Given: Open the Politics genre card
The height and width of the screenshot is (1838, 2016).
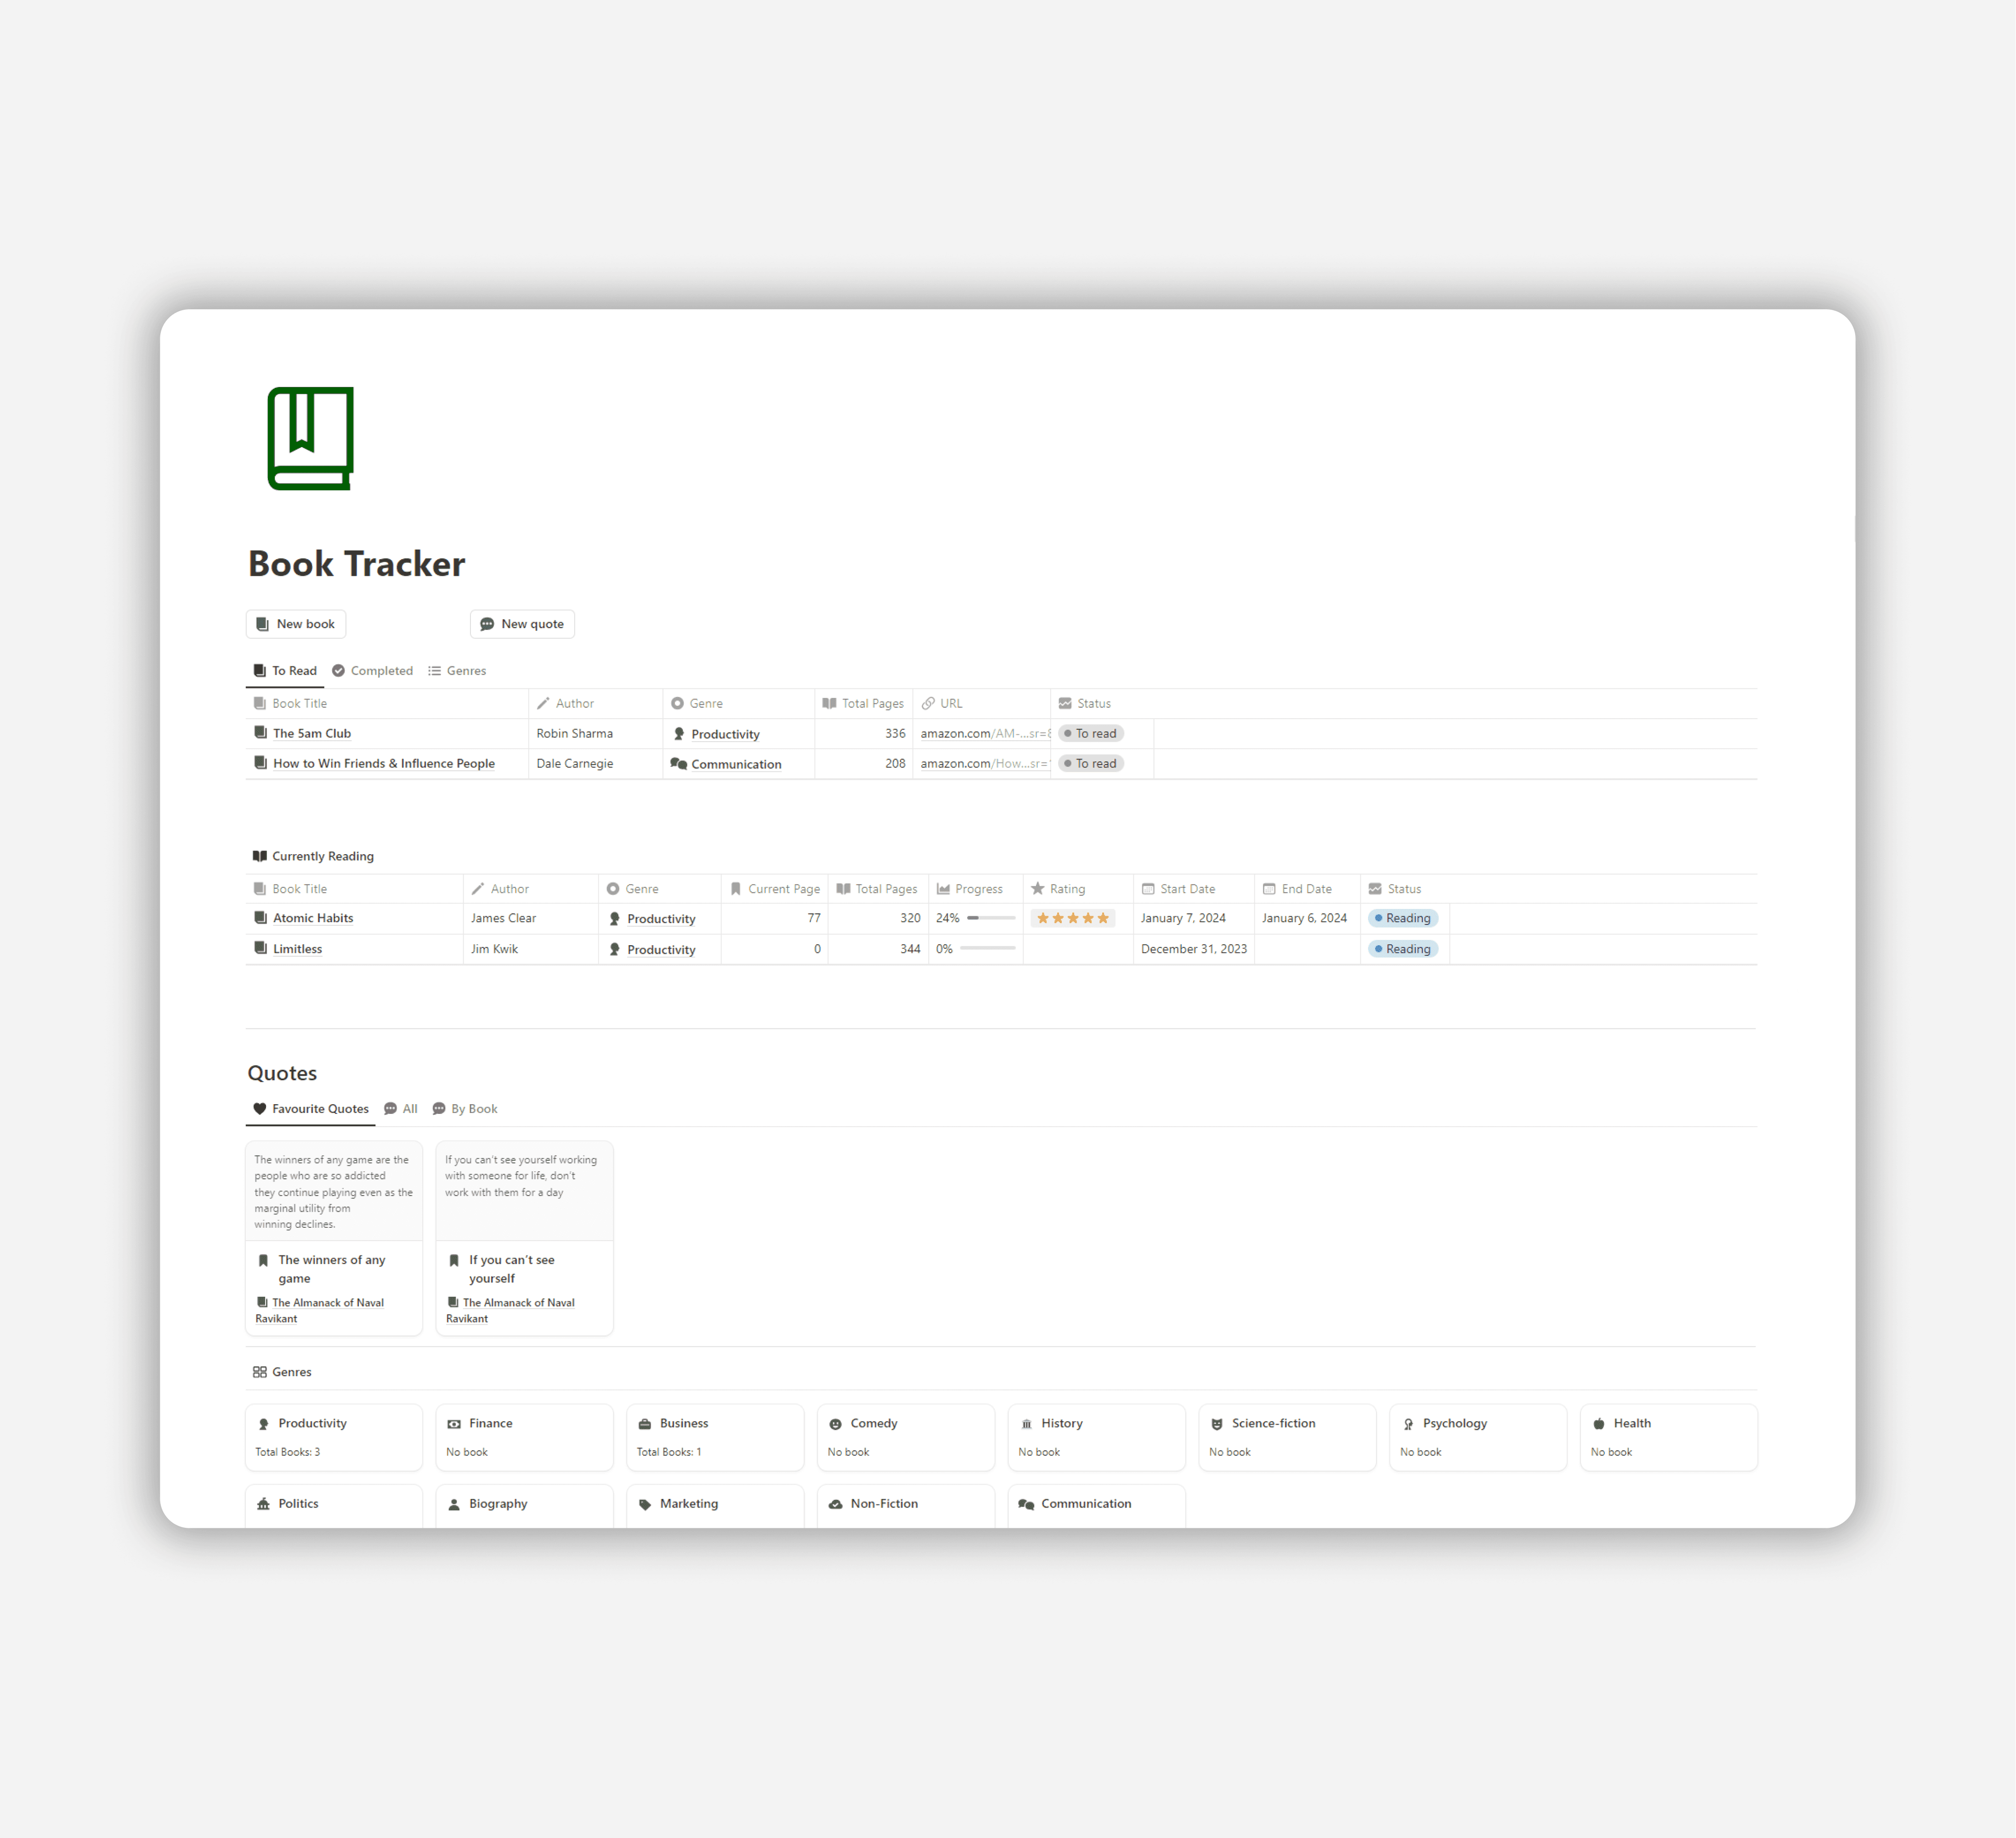Looking at the screenshot, I should pos(334,1506).
